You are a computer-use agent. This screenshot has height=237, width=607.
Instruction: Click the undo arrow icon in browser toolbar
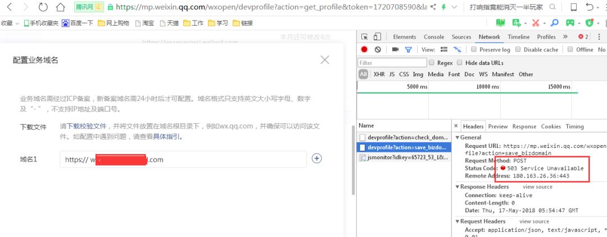click(589, 7)
